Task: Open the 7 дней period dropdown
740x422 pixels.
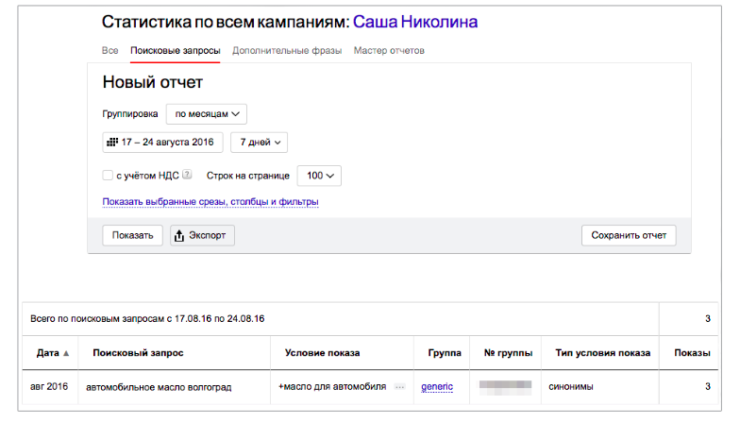Action: coord(259,143)
